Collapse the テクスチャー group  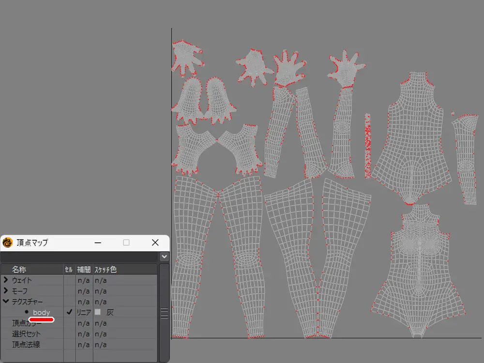(5, 302)
